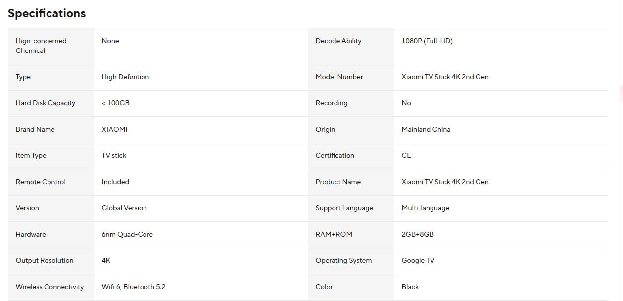Image resolution: width=623 pixels, height=301 pixels.
Task: Select the Hign-concerned Chemical label
Action: (41, 46)
